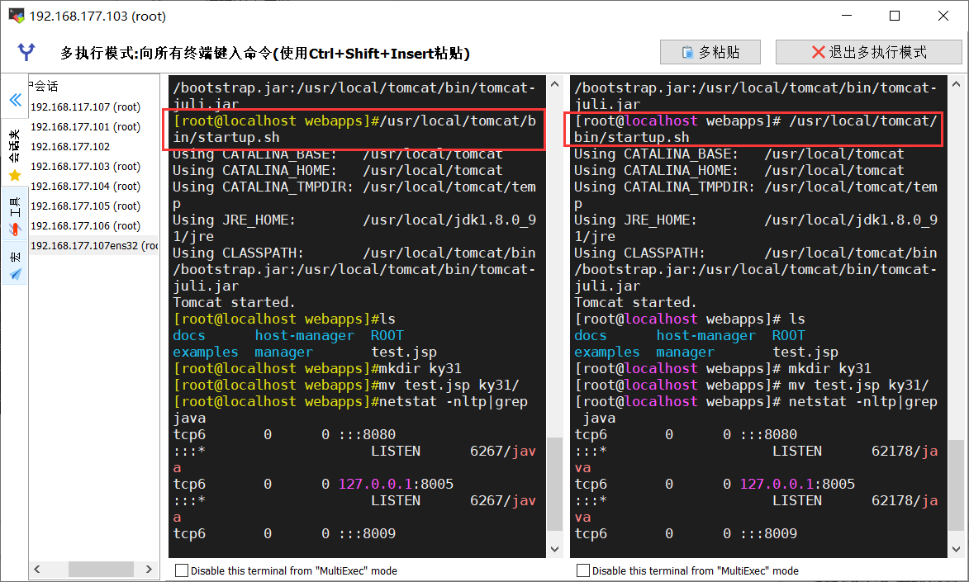This screenshot has height=582, width=969.
Task: Click the left terminal vertical scrollbar thumb
Action: click(x=554, y=484)
